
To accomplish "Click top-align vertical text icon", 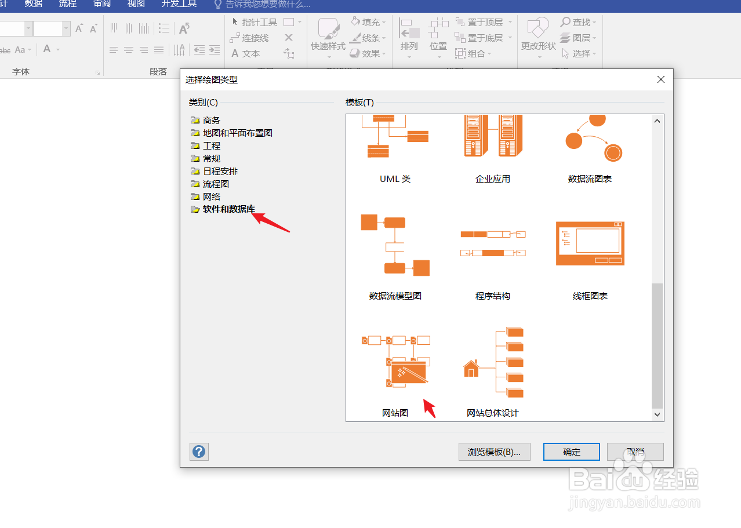I will click(114, 28).
